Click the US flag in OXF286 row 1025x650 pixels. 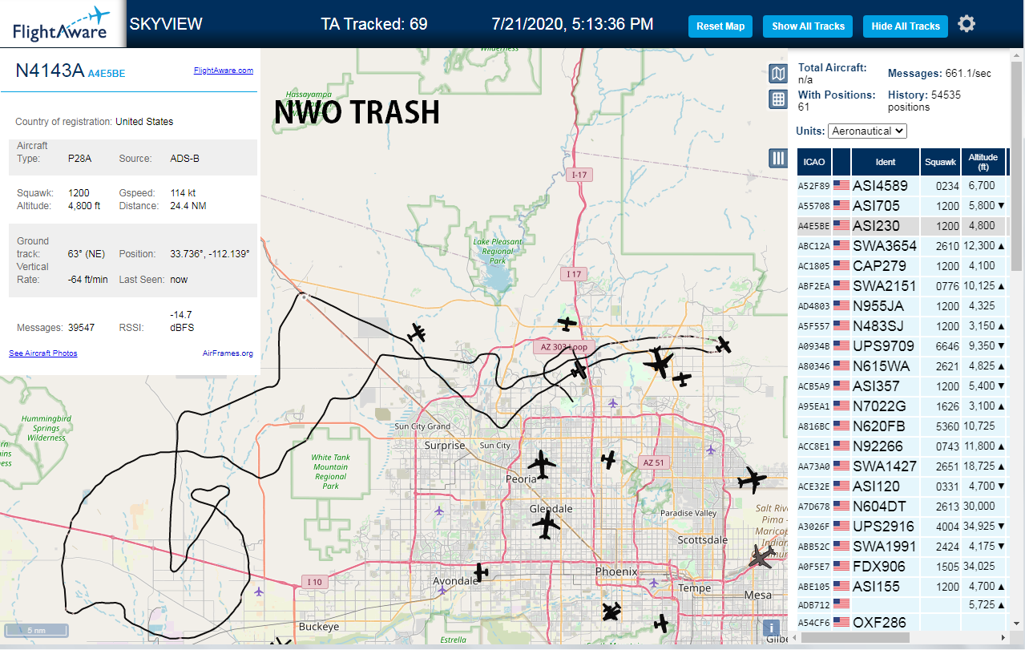pyautogui.click(x=841, y=622)
